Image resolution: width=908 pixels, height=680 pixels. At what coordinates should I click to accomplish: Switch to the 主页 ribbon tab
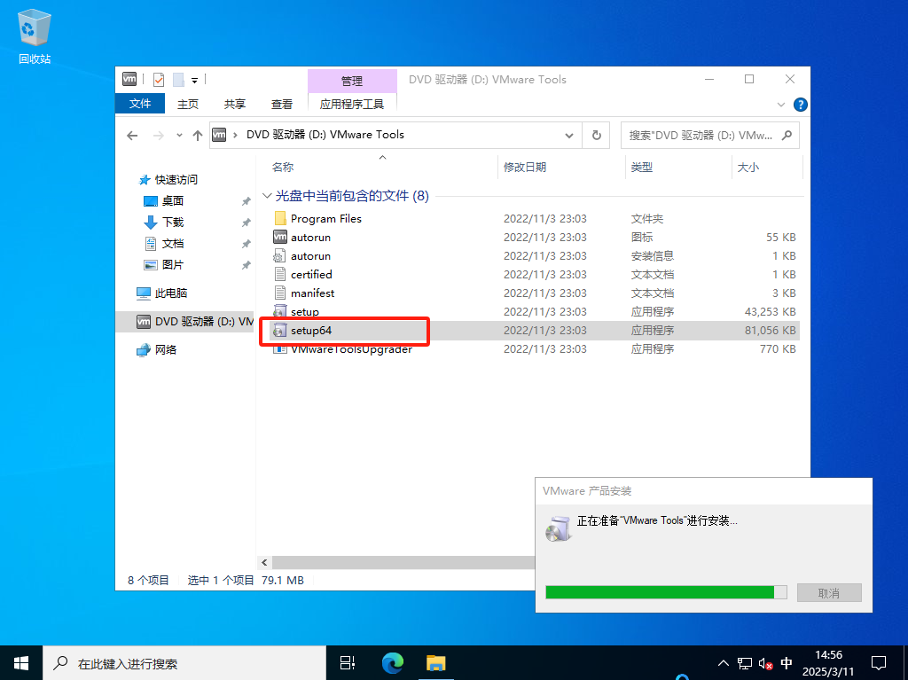pos(188,104)
